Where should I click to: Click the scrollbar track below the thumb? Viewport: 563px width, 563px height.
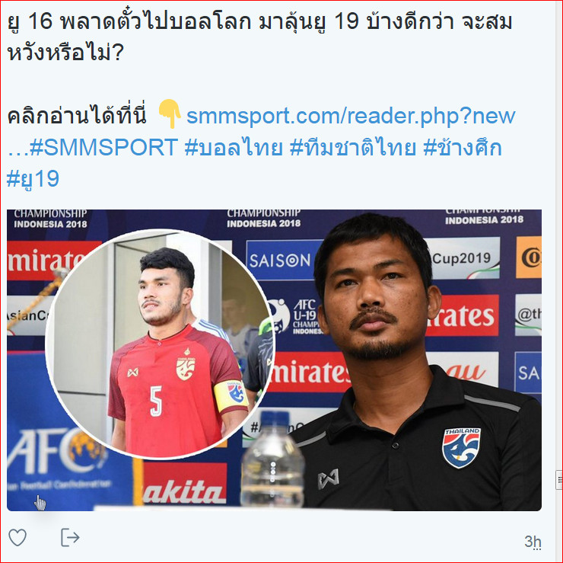pos(559,525)
